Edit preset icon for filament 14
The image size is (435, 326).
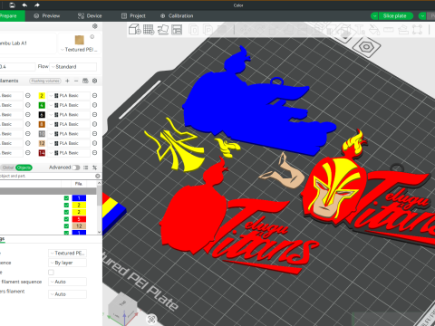[x=94, y=153]
